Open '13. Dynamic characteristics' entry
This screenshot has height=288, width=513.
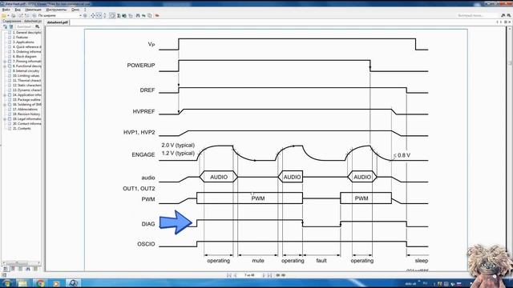(26, 90)
